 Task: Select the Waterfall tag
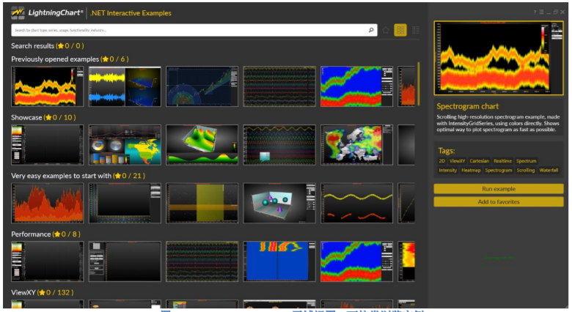[x=549, y=170]
